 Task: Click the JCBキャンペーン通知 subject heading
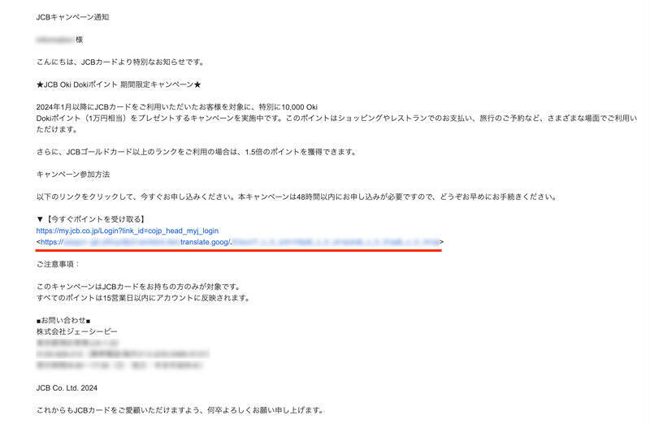coord(72,17)
